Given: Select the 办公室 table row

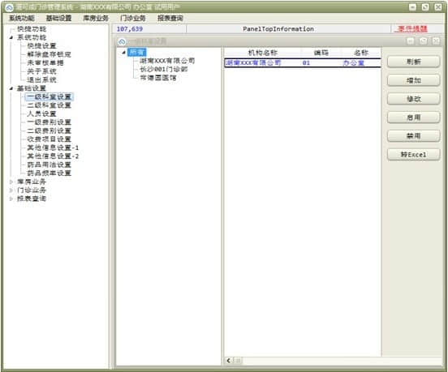Looking at the screenshot, I should point(303,62).
